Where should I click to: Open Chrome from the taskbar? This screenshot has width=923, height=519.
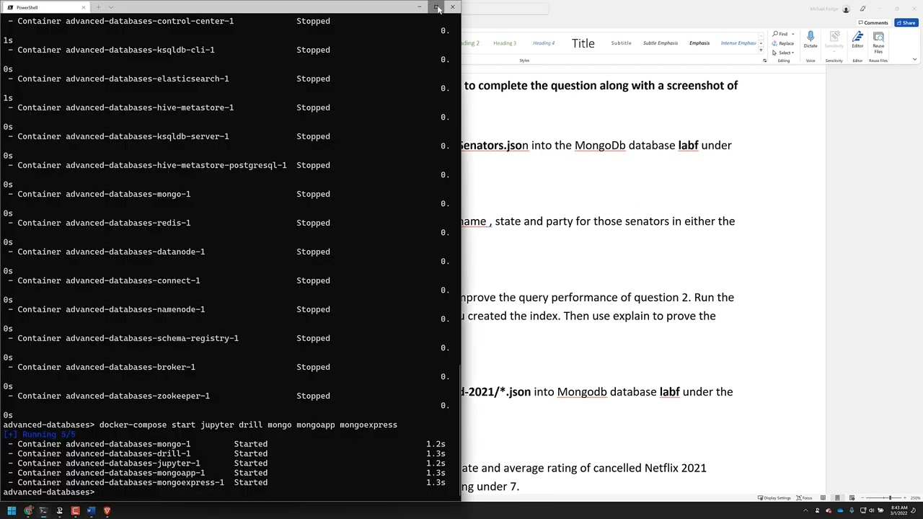27,511
